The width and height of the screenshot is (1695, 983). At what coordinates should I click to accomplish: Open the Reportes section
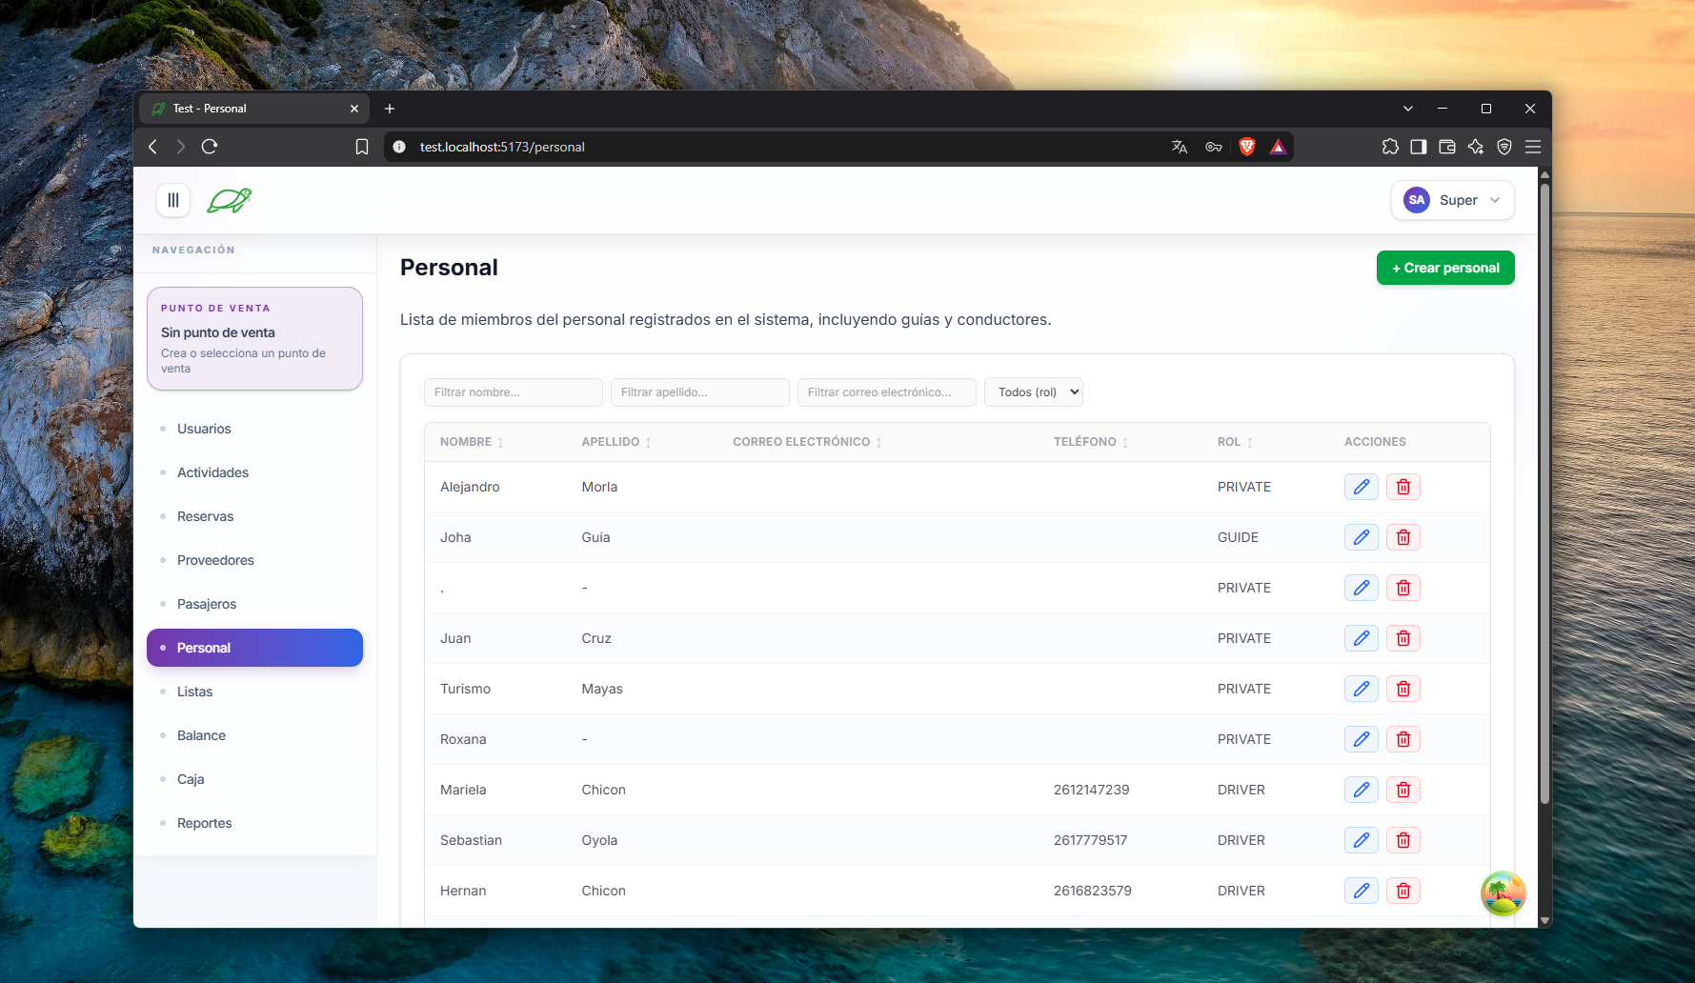pos(254,823)
